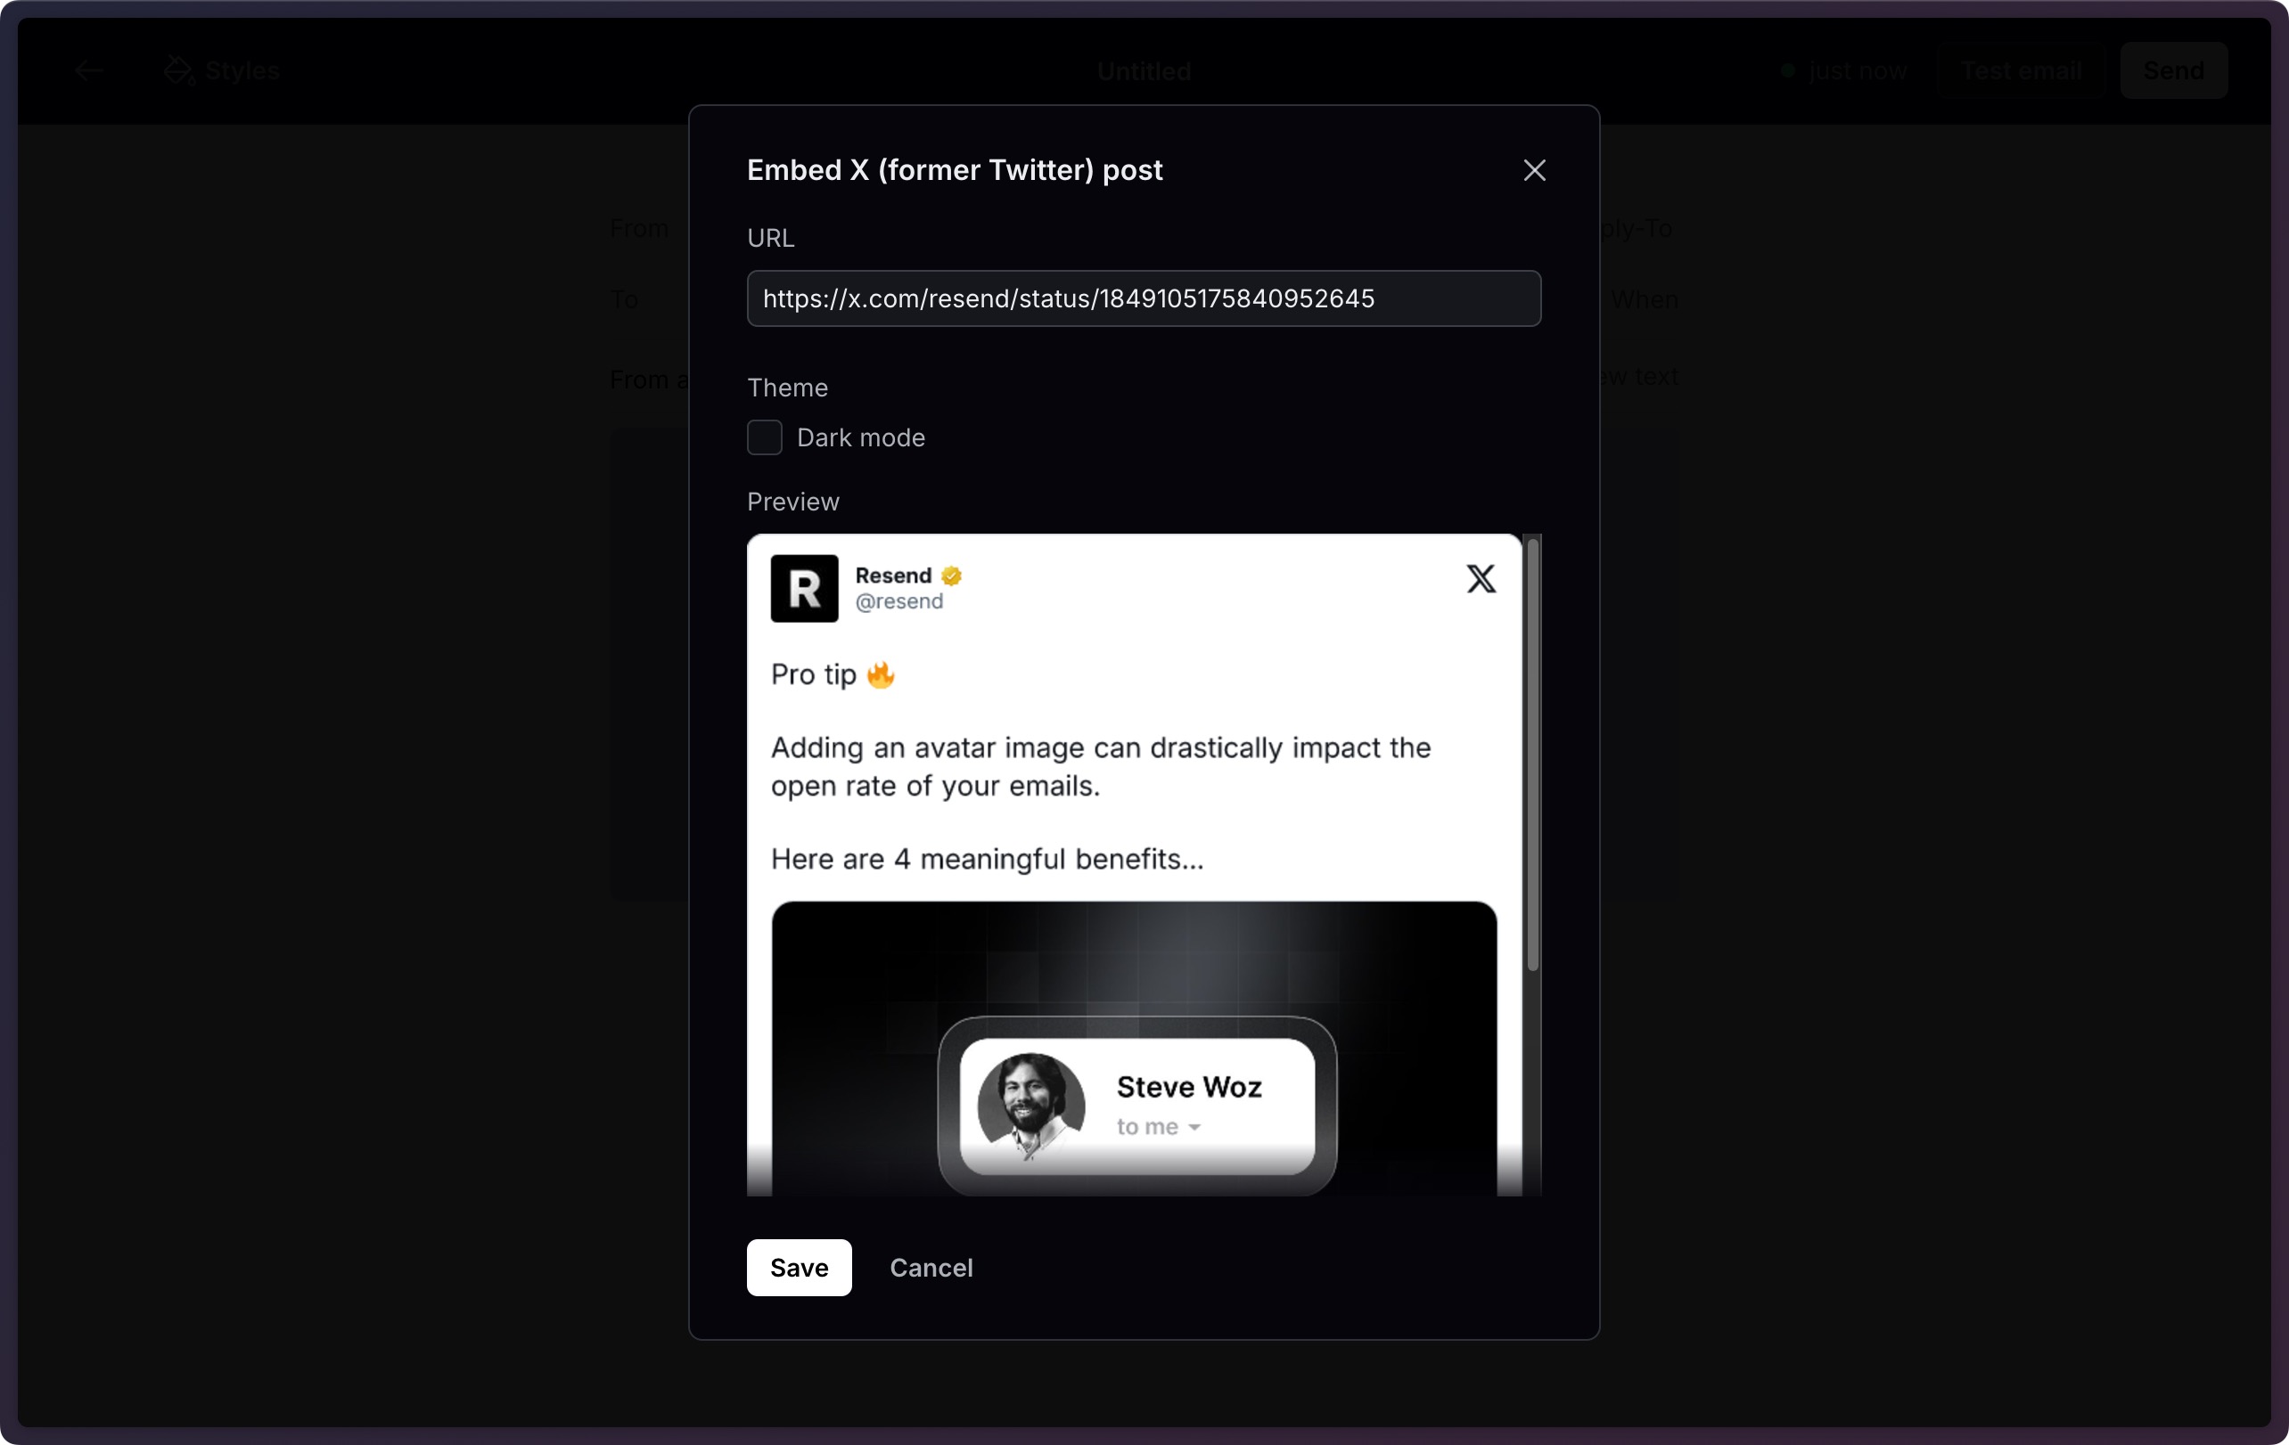The height and width of the screenshot is (1445, 2289).
Task: Cancel the embed dialog
Action: 931,1268
